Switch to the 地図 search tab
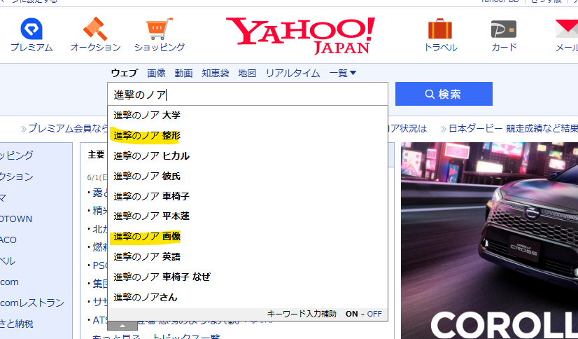The height and width of the screenshot is (339, 578). tap(247, 73)
